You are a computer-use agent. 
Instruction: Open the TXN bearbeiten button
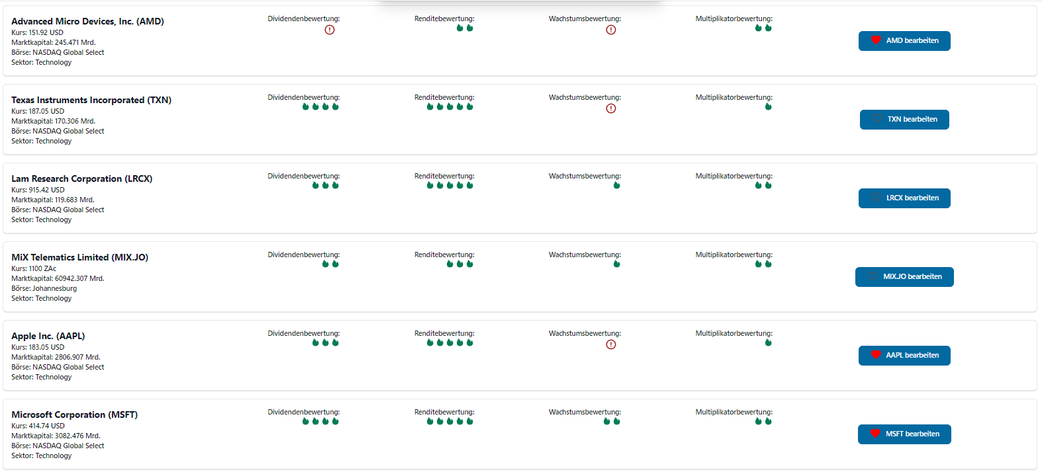[904, 120]
